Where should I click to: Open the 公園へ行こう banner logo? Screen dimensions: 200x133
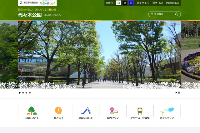47,3
